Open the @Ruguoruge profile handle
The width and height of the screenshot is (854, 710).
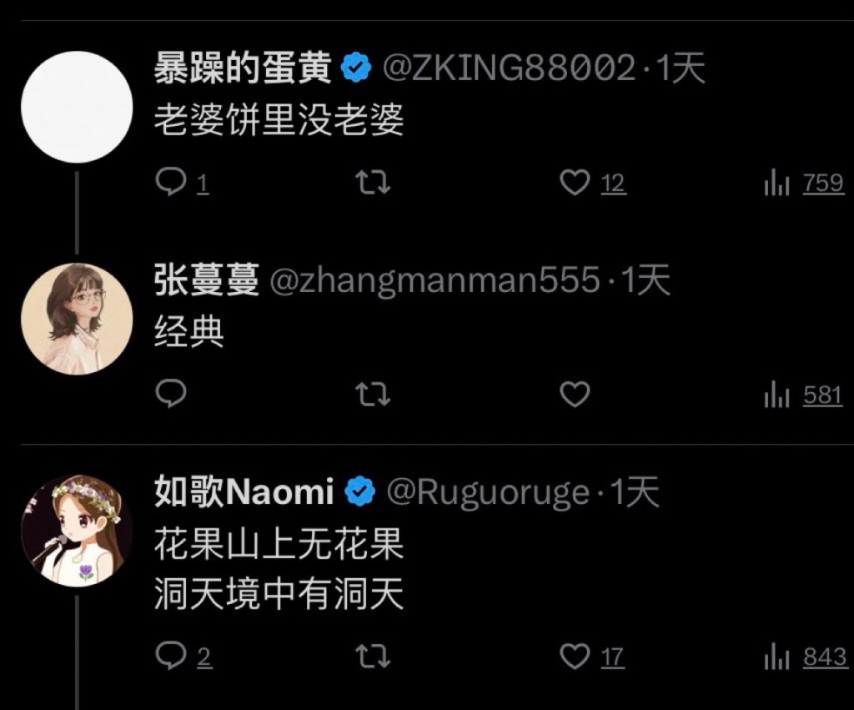click(x=488, y=492)
